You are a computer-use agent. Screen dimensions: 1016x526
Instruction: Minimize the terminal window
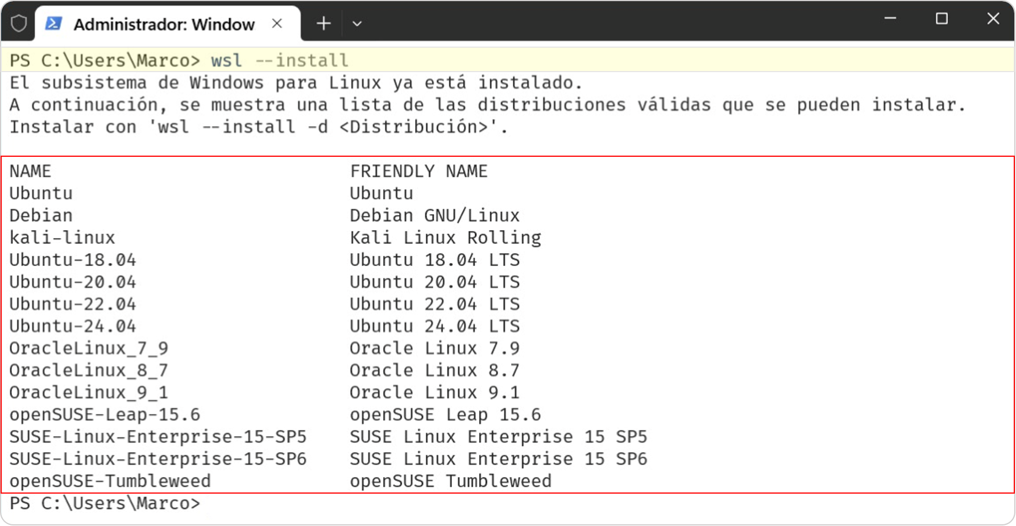point(890,19)
